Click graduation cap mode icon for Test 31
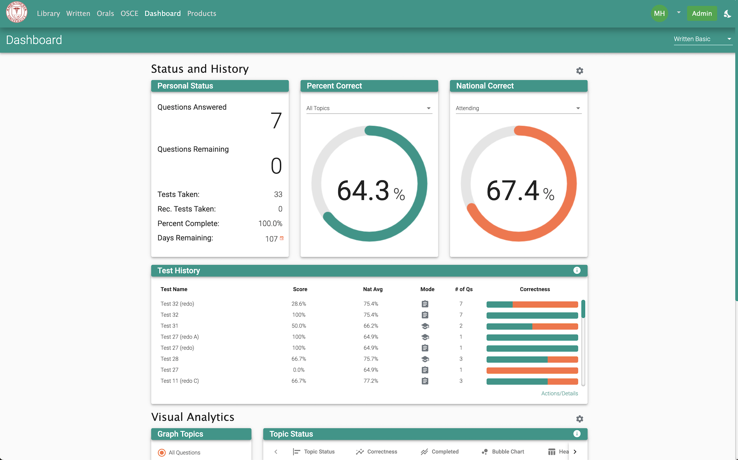Image resolution: width=738 pixels, height=460 pixels. 425,326
